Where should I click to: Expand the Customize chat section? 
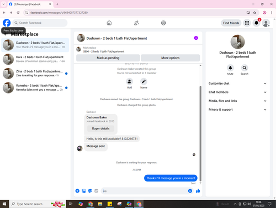237,84
